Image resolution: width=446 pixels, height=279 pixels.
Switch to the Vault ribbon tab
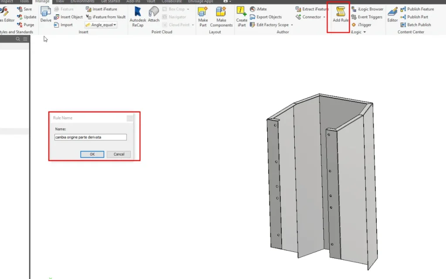pyautogui.click(x=151, y=1)
